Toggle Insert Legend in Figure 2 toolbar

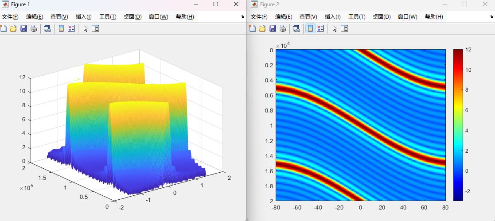pos(320,29)
